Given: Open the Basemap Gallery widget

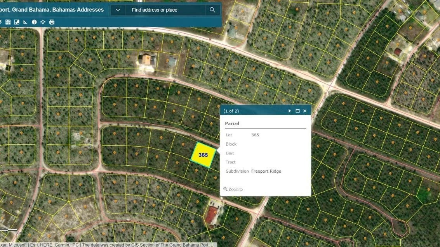Looking at the screenshot, I should click(8, 22).
